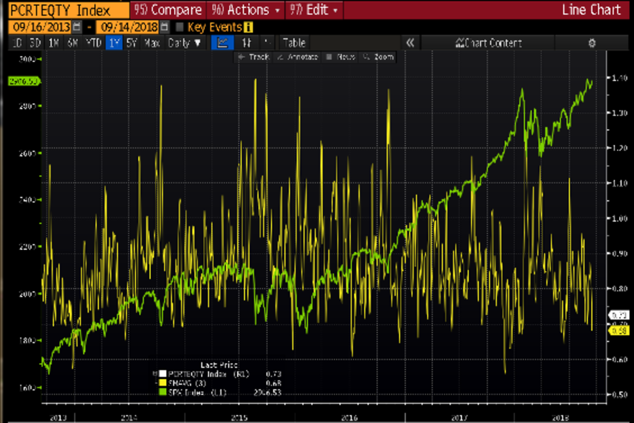The height and width of the screenshot is (423, 634).
Task: Click the Table button
Action: pos(294,43)
